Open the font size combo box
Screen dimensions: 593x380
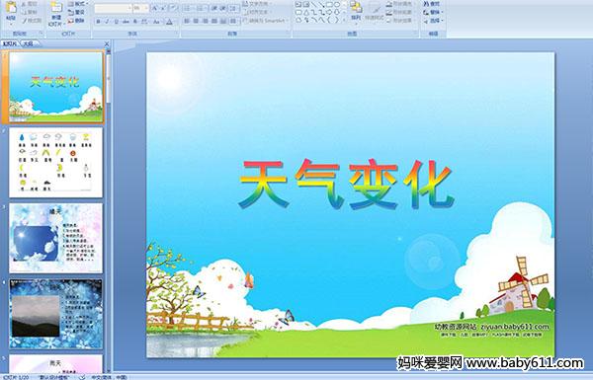(x=140, y=8)
